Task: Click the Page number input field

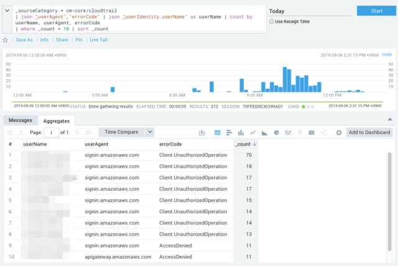Action: pyautogui.click(x=51, y=132)
